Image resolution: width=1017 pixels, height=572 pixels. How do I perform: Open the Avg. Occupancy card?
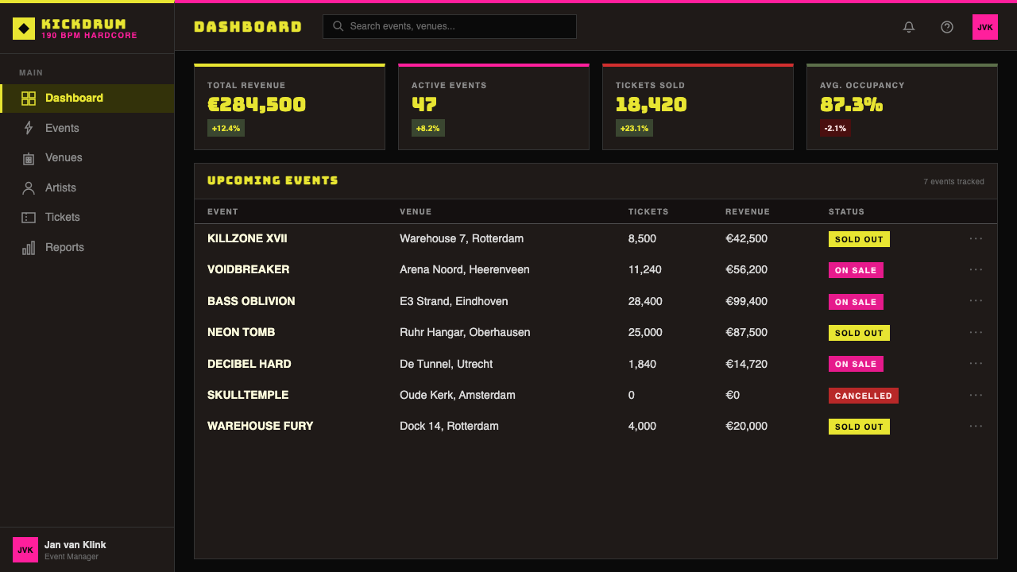point(902,106)
